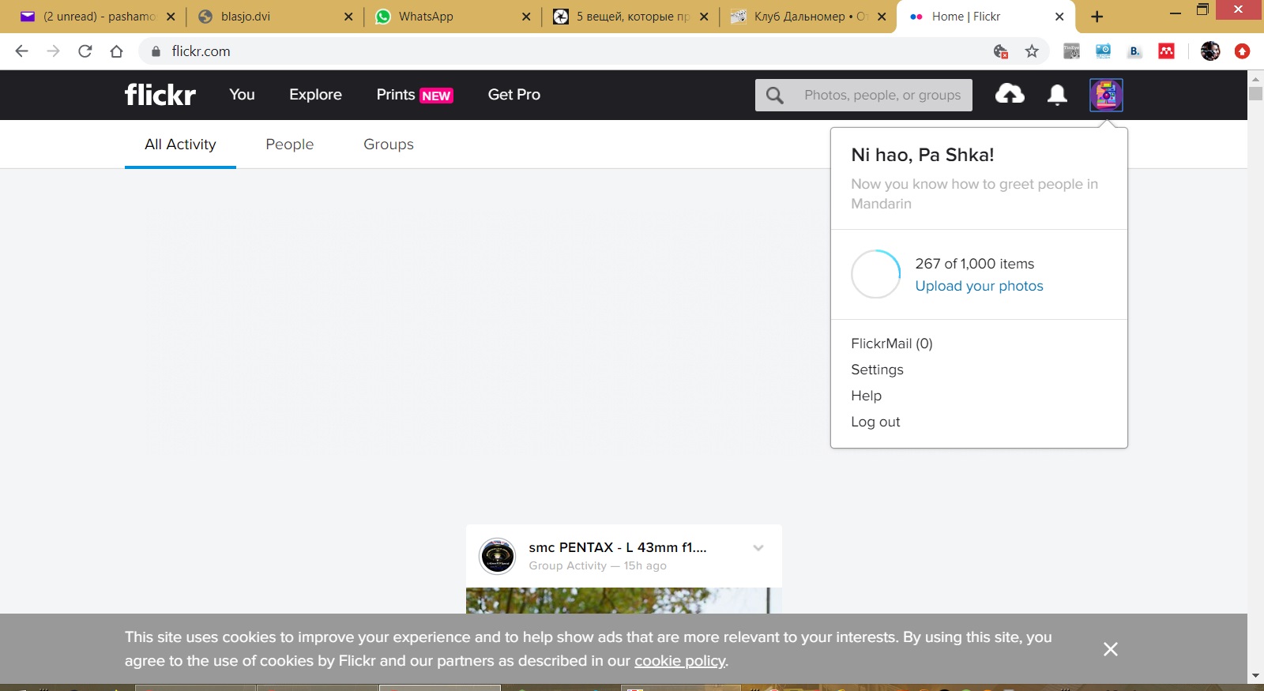The height and width of the screenshot is (691, 1264).
Task: Click the Flickr upload cloud icon
Action: [1009, 95]
